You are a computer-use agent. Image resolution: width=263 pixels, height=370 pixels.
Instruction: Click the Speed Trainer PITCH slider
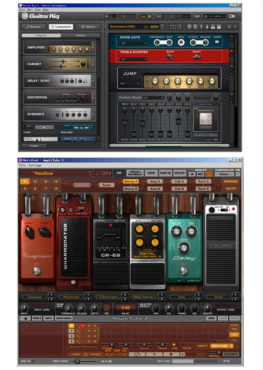tap(144, 345)
